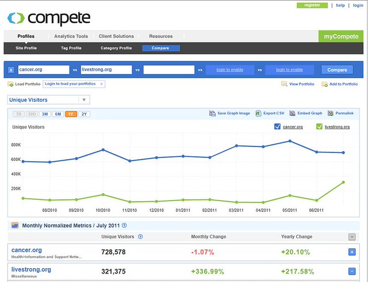Image resolution: width=368 pixels, height=282 pixels.
Task: Click the X clear icon beside cancer.org field
Action: coord(11,69)
